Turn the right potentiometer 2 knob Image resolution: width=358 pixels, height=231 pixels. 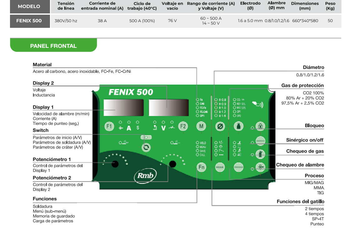tap(172, 164)
